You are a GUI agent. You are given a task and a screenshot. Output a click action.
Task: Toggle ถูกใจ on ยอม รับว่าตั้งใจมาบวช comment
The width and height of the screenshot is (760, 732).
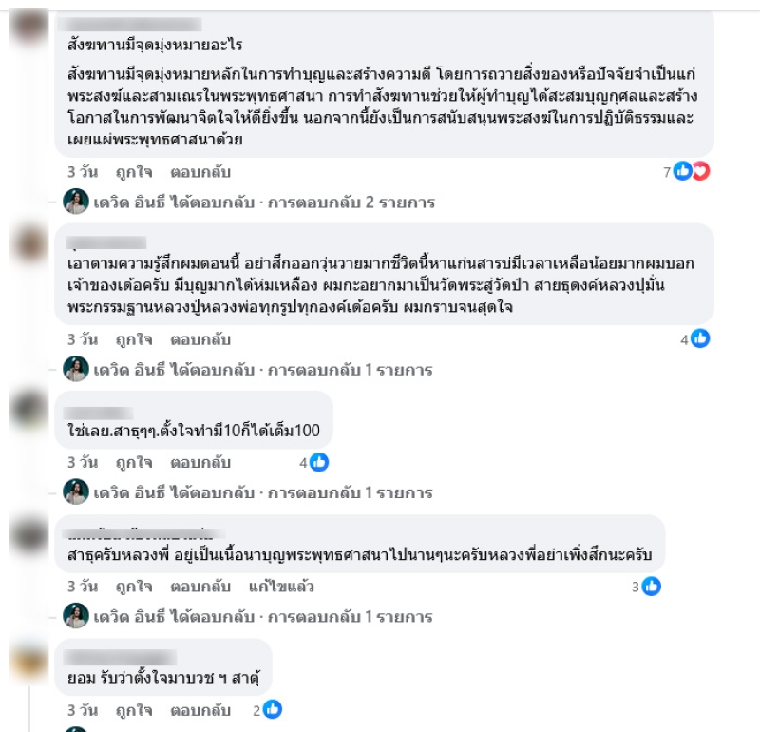(x=134, y=711)
